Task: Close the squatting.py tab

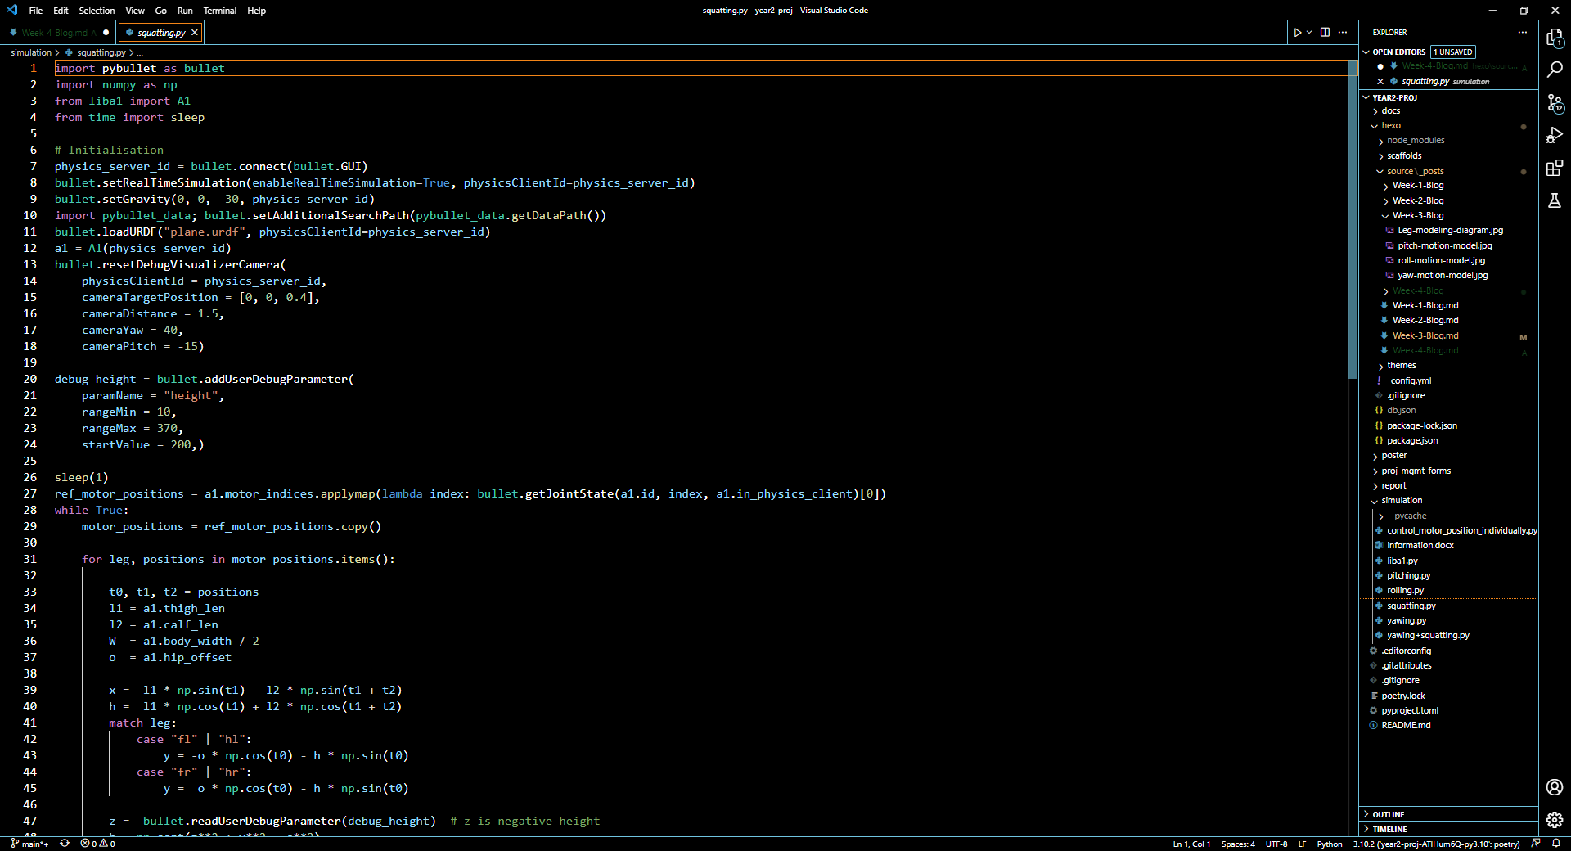Action: [194, 33]
